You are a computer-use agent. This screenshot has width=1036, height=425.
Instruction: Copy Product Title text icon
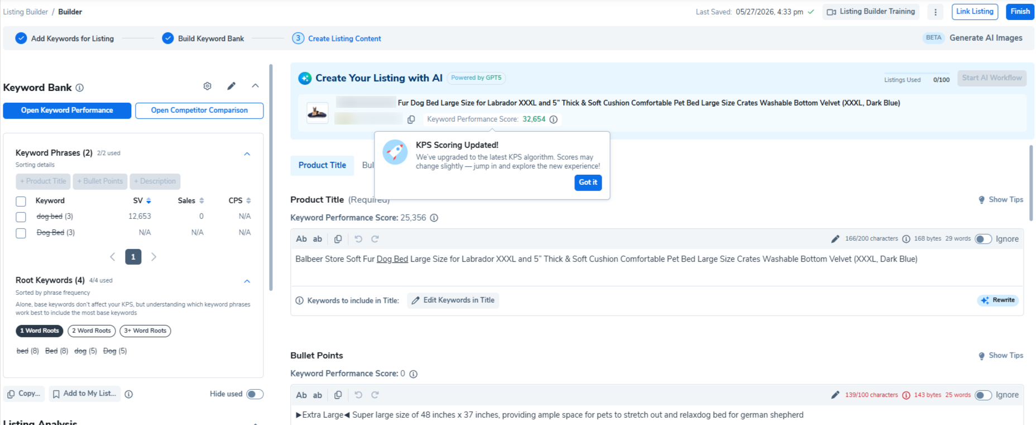[x=338, y=239]
